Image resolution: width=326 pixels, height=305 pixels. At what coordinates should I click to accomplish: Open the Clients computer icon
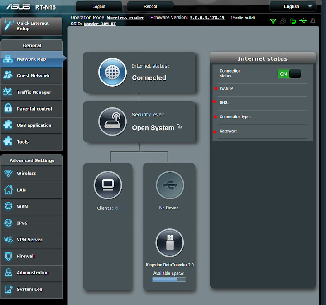point(108,185)
